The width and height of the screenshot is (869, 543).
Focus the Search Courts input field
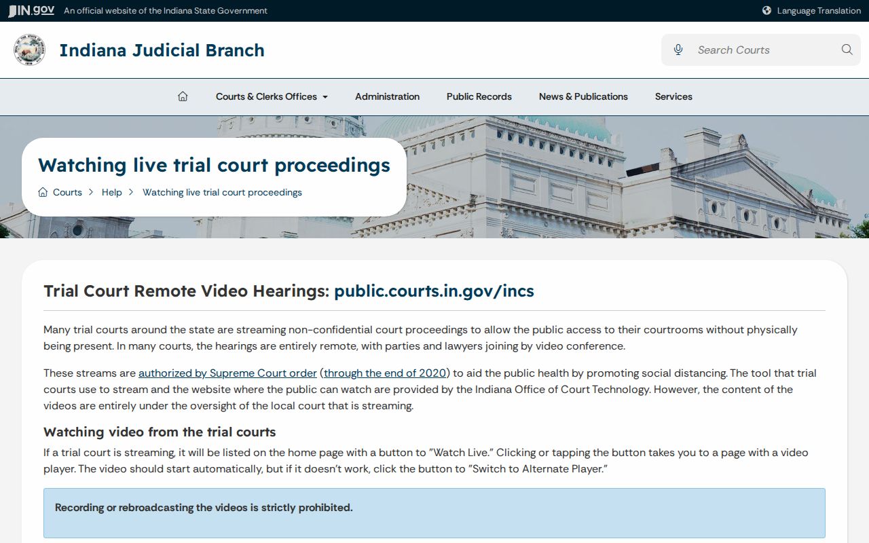click(760, 50)
